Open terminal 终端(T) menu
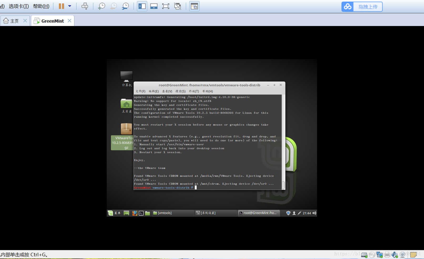The image size is (424, 259). [x=194, y=91]
